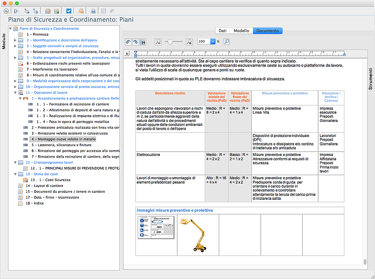Viewport: 375px width, 279px height.
Task: Click the archive box icon with yellow star
Action: point(48,11)
